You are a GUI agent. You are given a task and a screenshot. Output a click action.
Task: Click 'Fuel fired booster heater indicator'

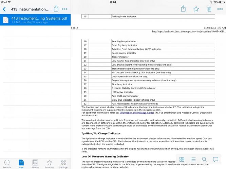pyautogui.click(x=135, y=104)
